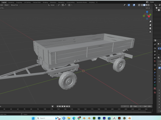
Task: Click the hand pan view icon
Action: click(x=150, y=25)
